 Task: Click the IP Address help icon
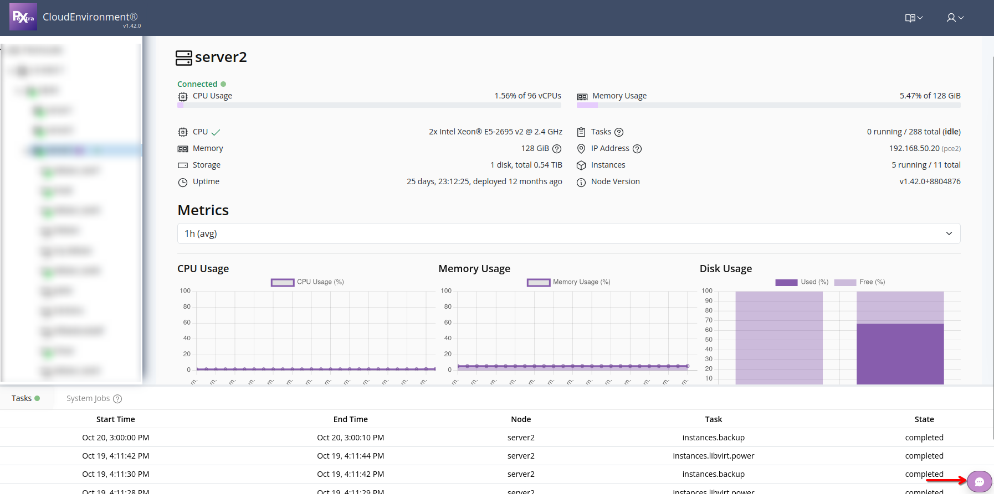(637, 149)
